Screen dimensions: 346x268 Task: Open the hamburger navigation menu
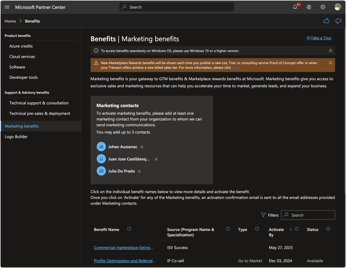tap(7, 7)
